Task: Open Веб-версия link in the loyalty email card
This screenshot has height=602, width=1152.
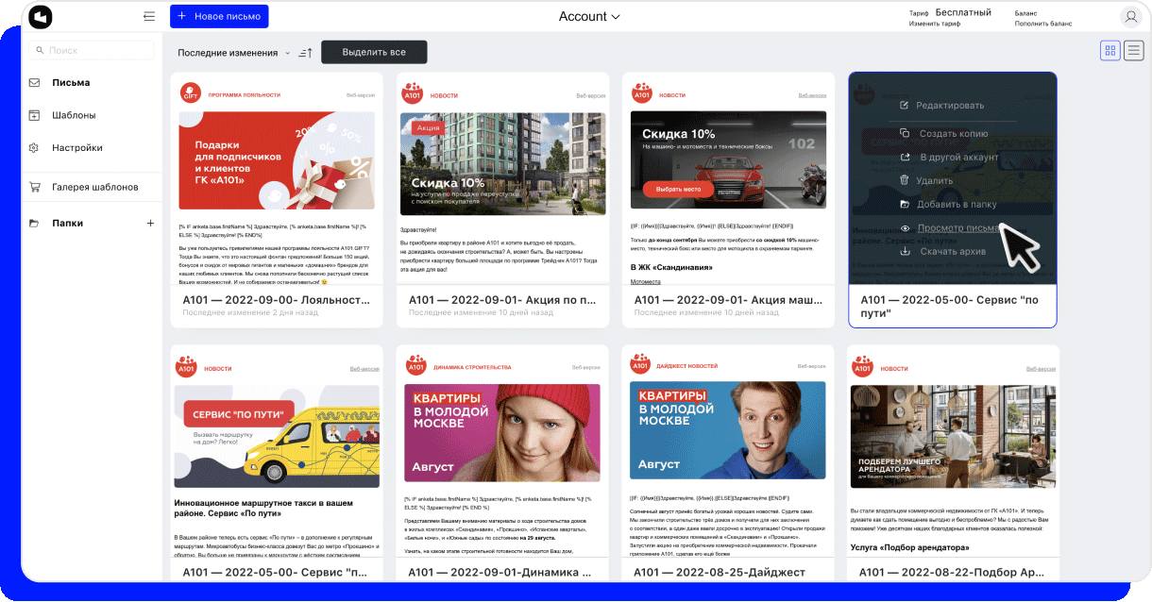Action: point(361,95)
